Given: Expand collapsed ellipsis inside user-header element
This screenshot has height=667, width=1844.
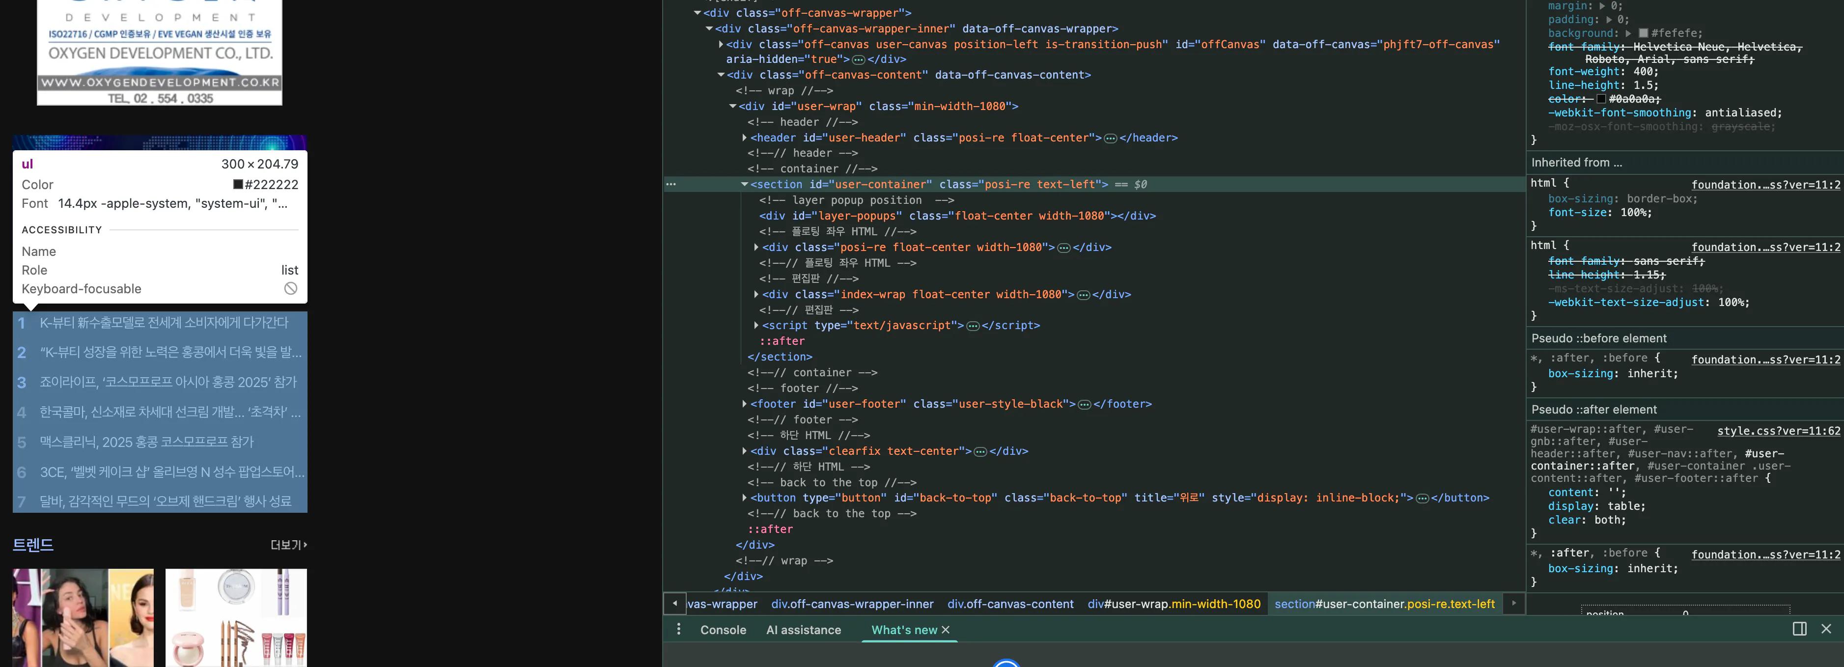Looking at the screenshot, I should click(1110, 138).
